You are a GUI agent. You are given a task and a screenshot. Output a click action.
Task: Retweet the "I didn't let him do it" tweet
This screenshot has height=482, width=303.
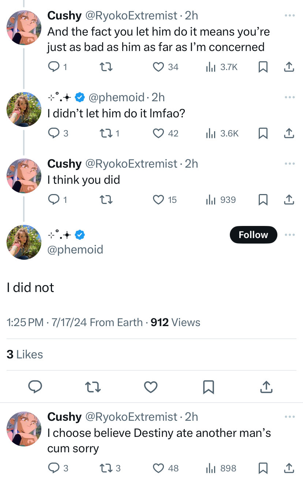pyautogui.click(x=109, y=134)
